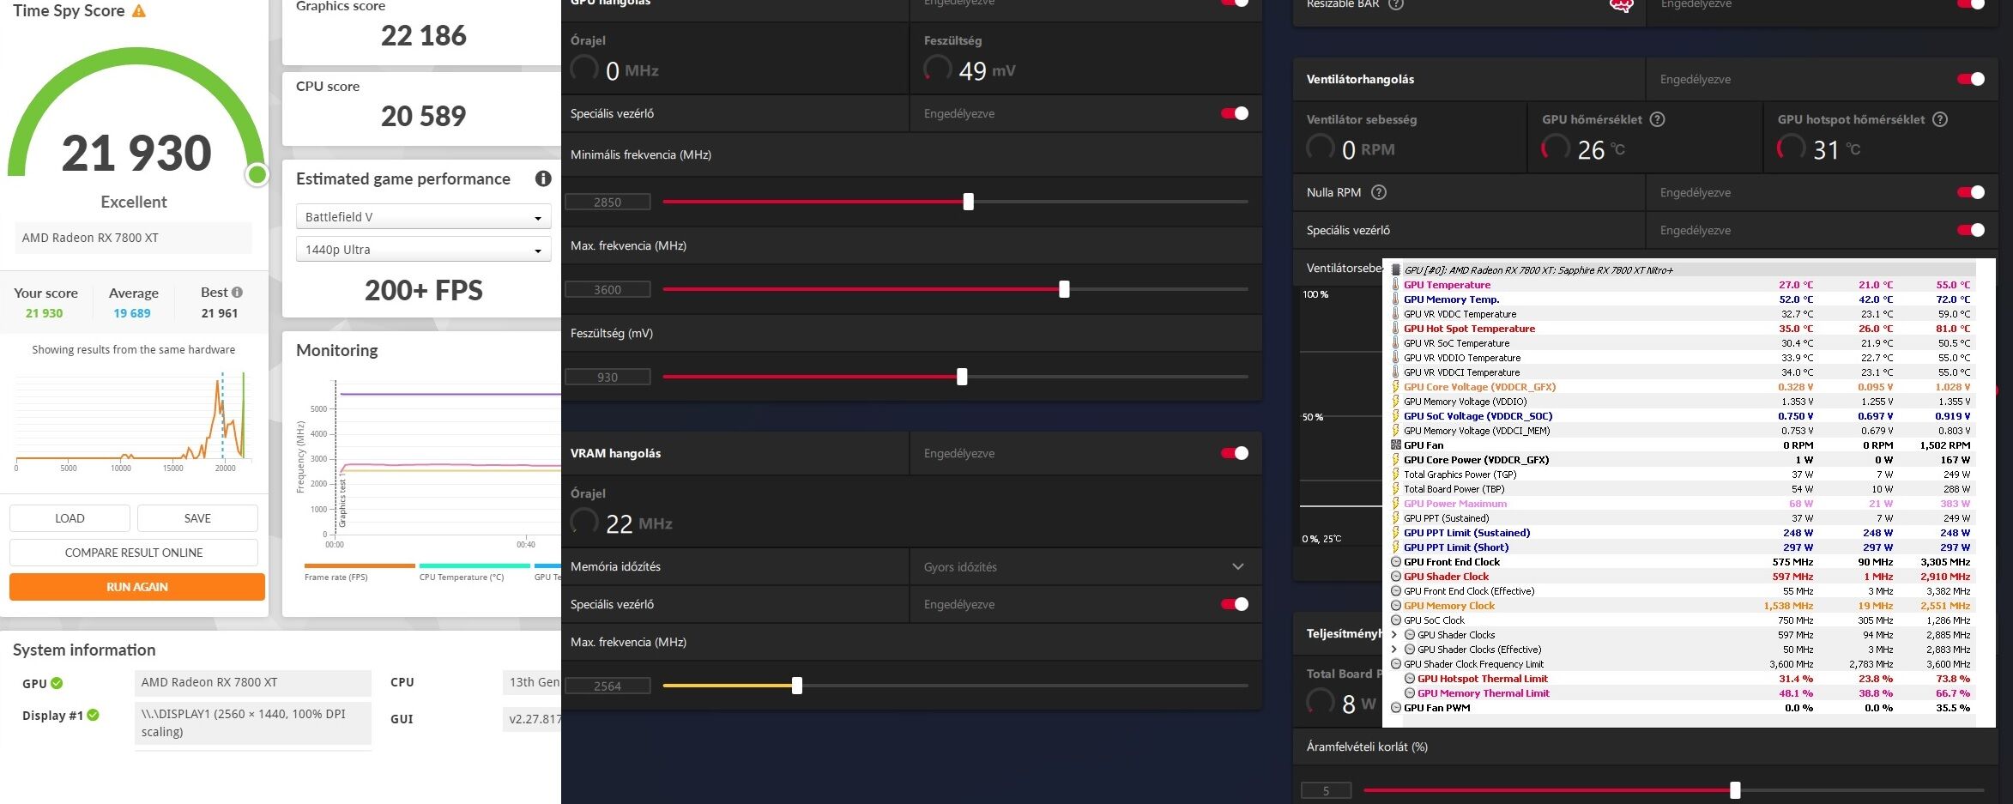The image size is (2013, 804).
Task: Select the GPU PPT Limit (Short) sensor row
Action: click(x=1682, y=547)
